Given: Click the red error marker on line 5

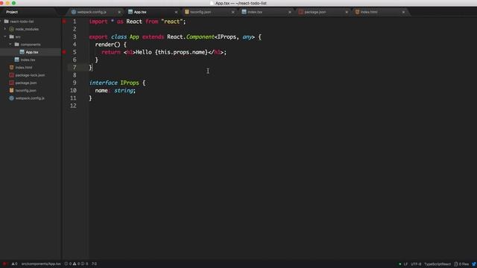Looking at the screenshot, I should coord(64,52).
